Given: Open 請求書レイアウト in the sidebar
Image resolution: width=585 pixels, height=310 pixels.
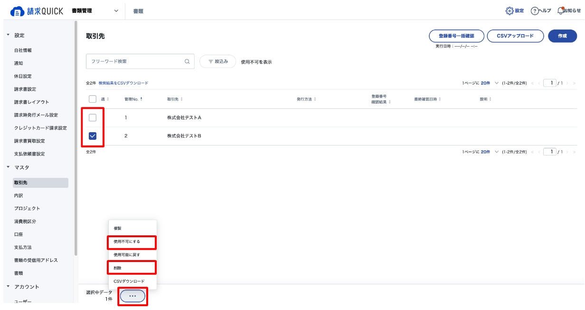Looking at the screenshot, I should [x=31, y=102].
